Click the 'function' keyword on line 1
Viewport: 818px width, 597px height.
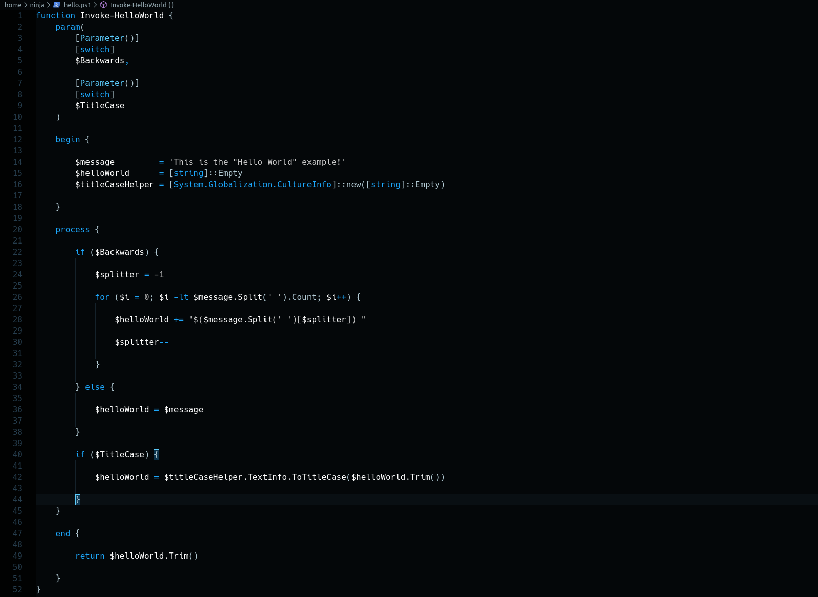(56, 16)
